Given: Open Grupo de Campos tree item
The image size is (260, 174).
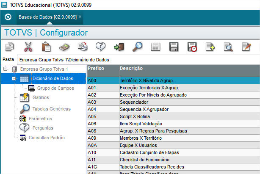Looking at the screenshot, I should click(55, 88).
